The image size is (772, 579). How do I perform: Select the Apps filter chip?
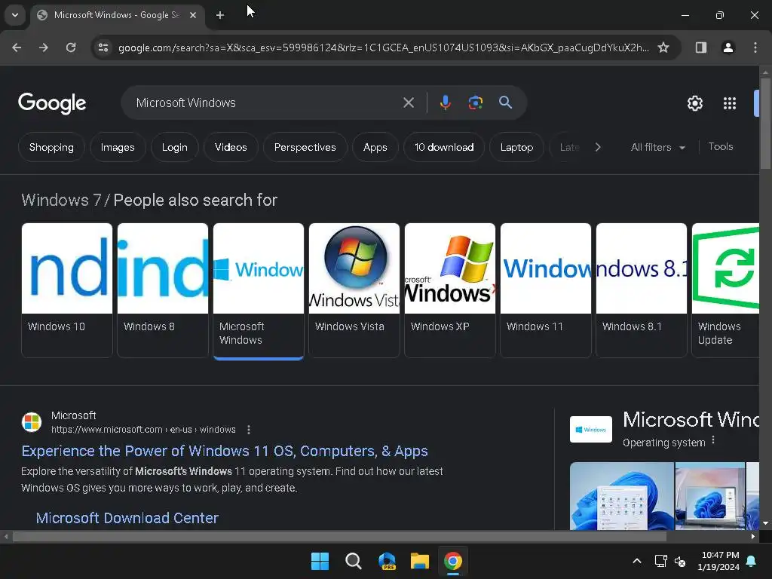375,147
